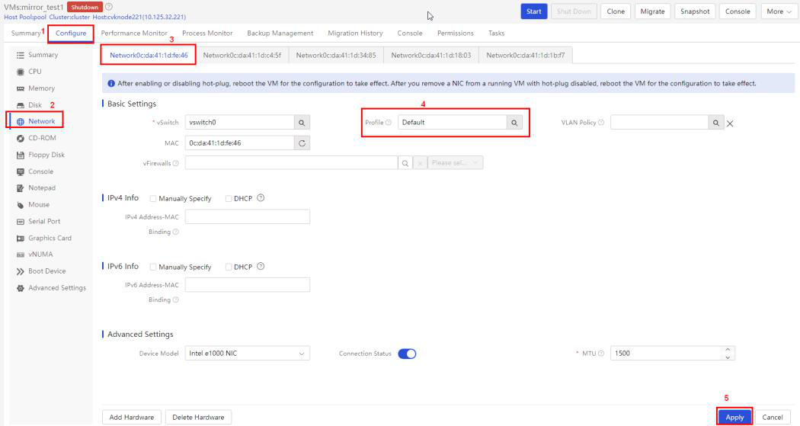Image resolution: width=800 pixels, height=426 pixels.
Task: Click the Host Pool:pool link
Action: [25, 17]
